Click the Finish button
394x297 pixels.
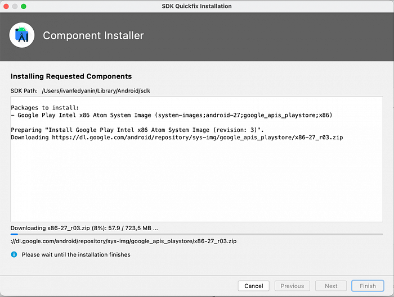pos(368,286)
